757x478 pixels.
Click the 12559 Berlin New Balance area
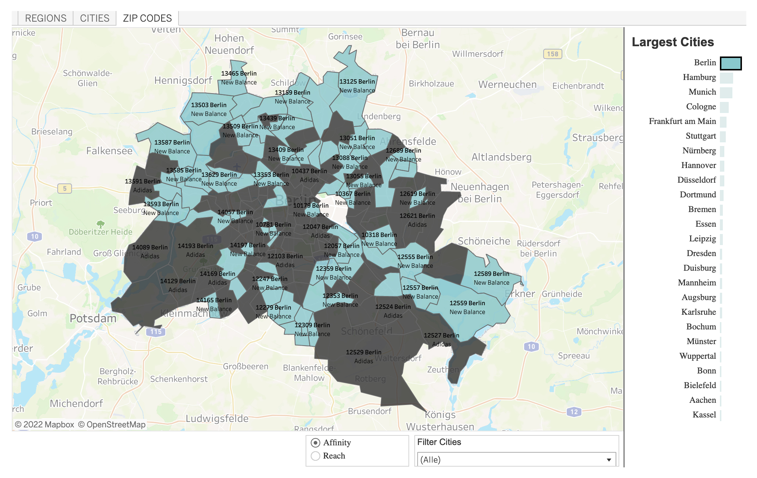pos(467,307)
